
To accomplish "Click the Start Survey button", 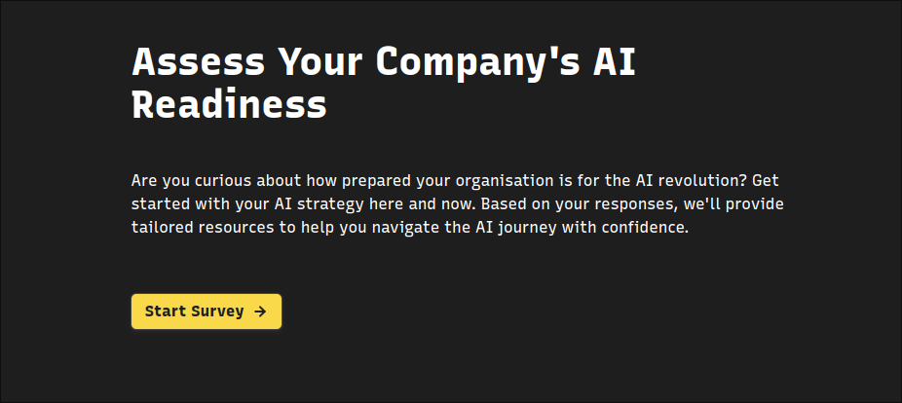I will pos(207,311).
